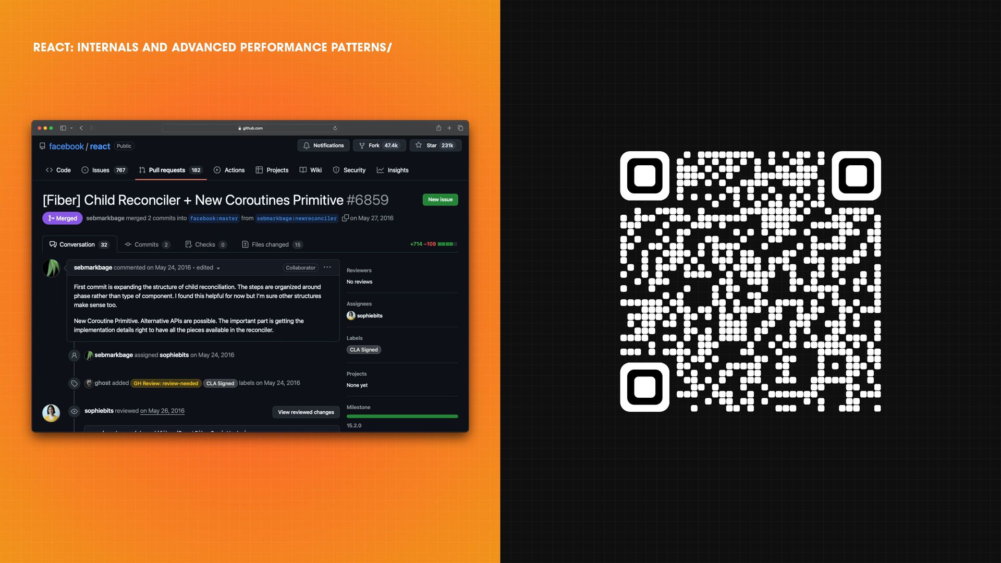The width and height of the screenshot is (1001, 563).
Task: Open the comment's three-dots options menu
Action: pyautogui.click(x=327, y=267)
